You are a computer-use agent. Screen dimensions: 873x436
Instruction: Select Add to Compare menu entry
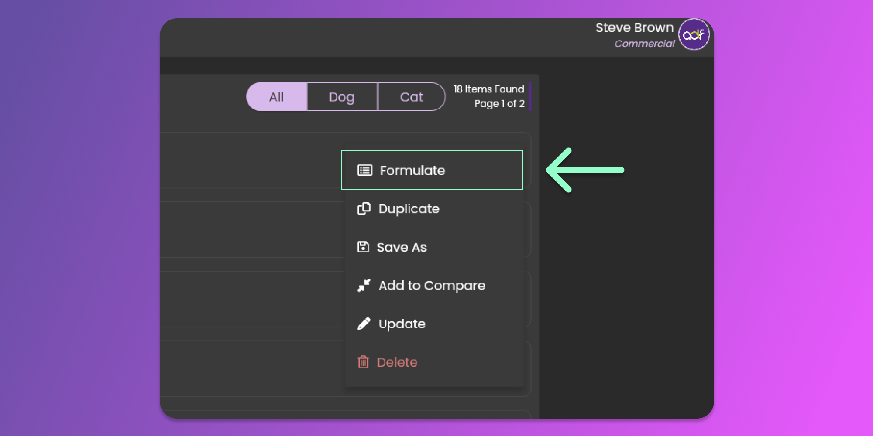pyautogui.click(x=432, y=286)
